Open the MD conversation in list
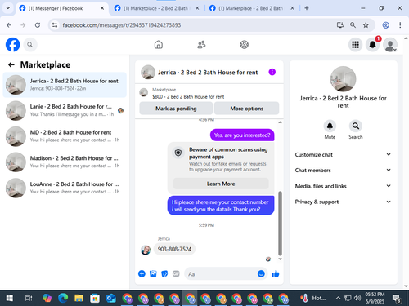The image size is (409, 306). click(65, 136)
